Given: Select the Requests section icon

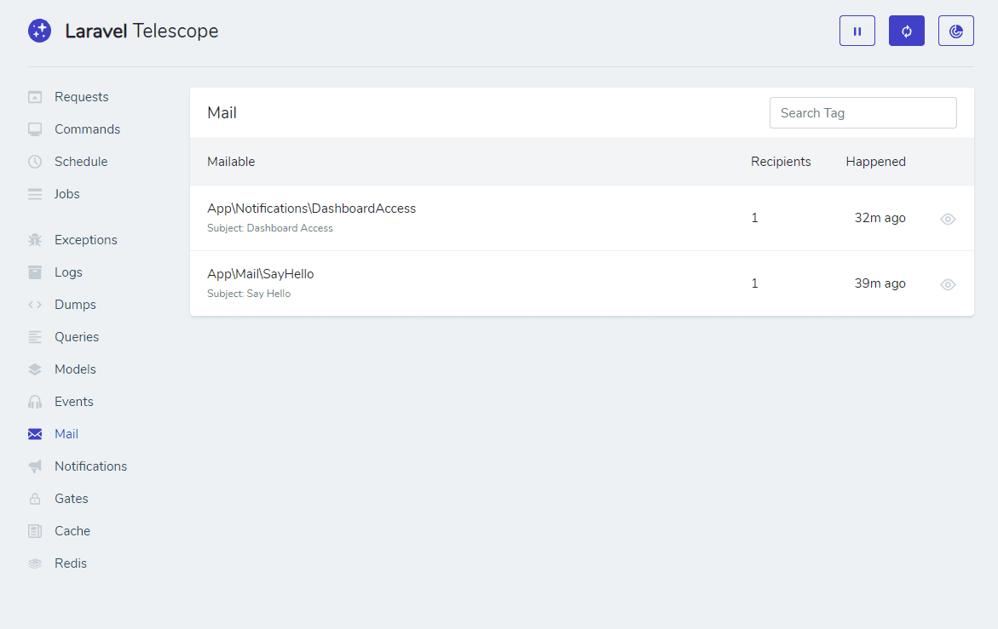Looking at the screenshot, I should tap(34, 96).
